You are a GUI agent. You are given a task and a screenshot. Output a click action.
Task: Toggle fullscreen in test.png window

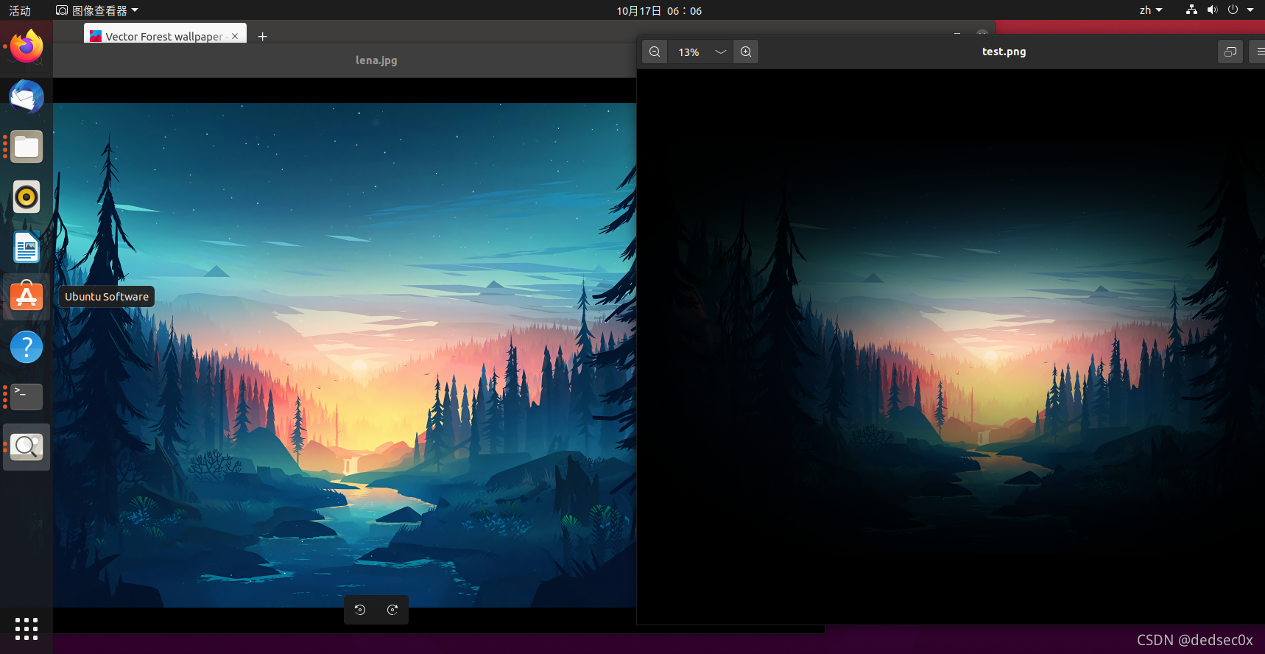[x=1230, y=52]
